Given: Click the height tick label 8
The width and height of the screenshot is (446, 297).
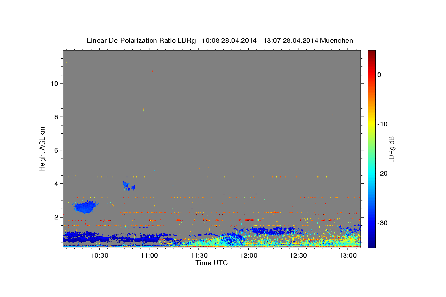Looking at the screenshot, I should pyautogui.click(x=56, y=117).
